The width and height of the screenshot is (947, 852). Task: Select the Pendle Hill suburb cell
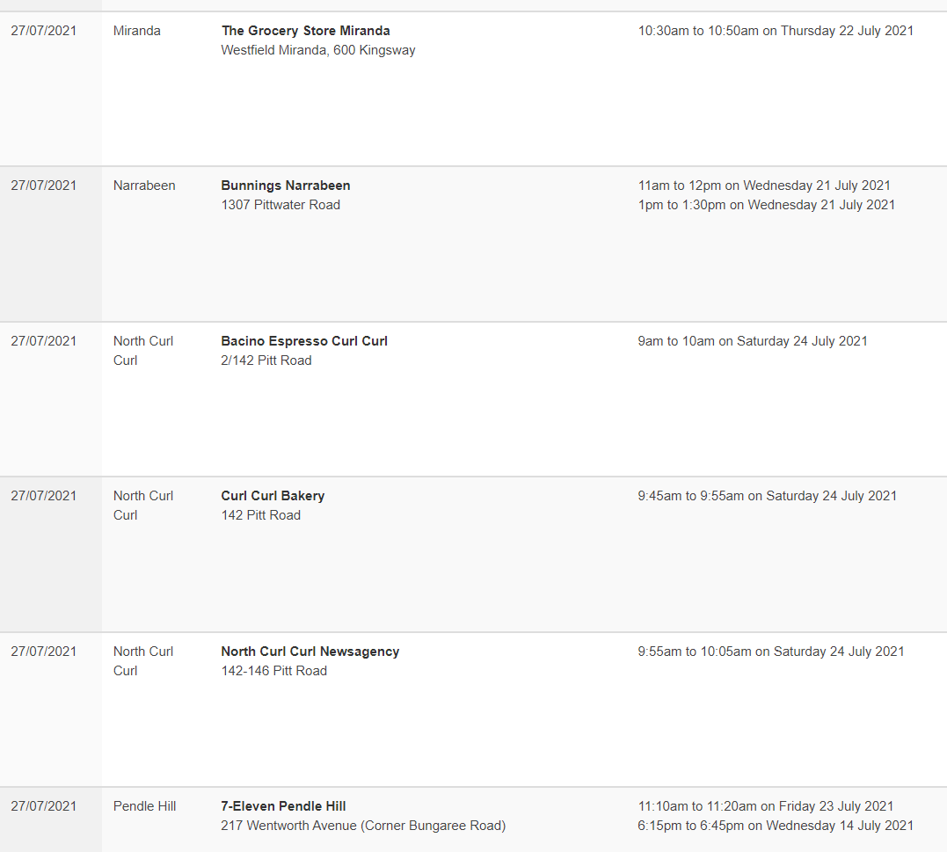(145, 806)
